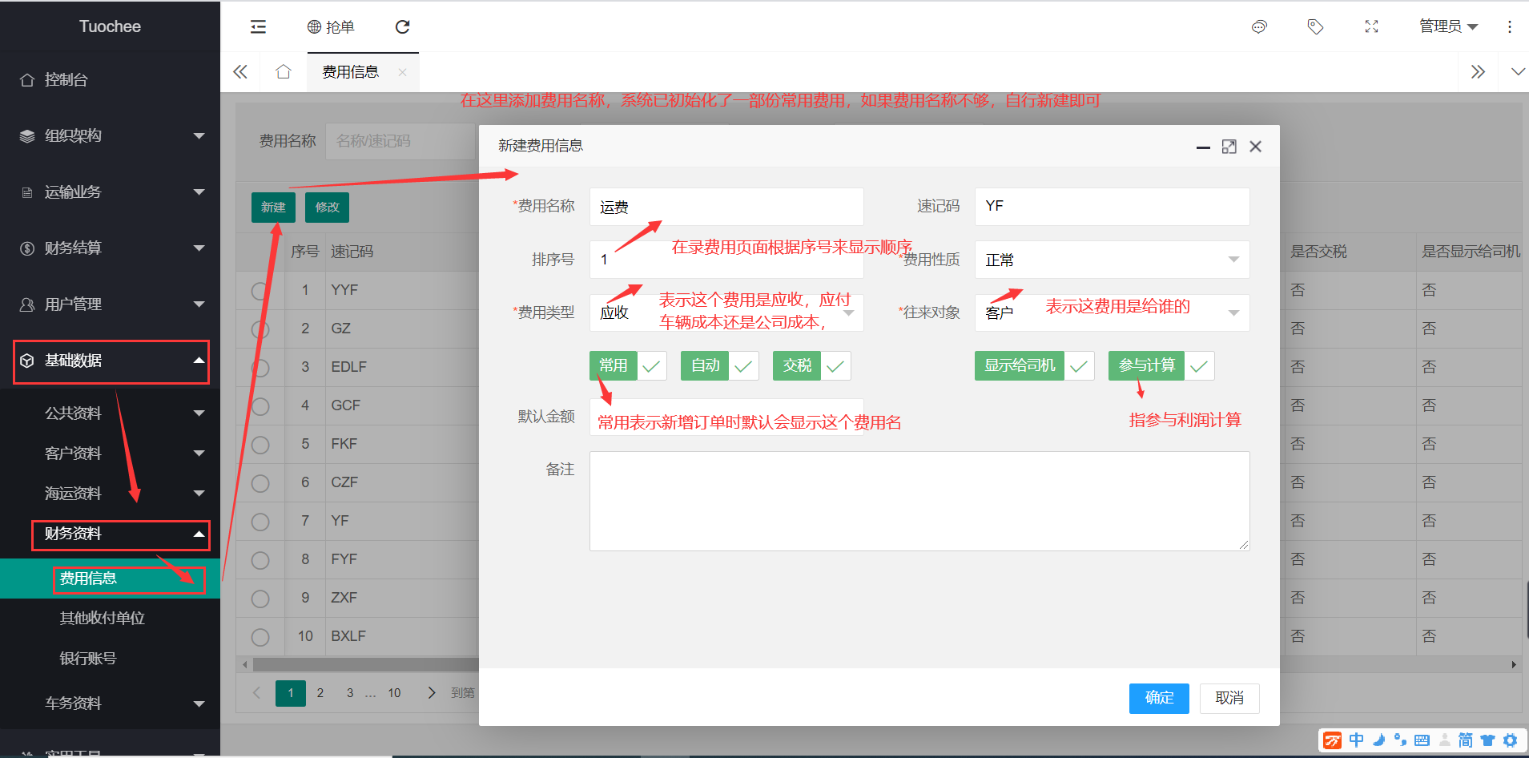1529x758 pixels.
Task: Open the IME soft keyboard icon
Action: [1422, 740]
